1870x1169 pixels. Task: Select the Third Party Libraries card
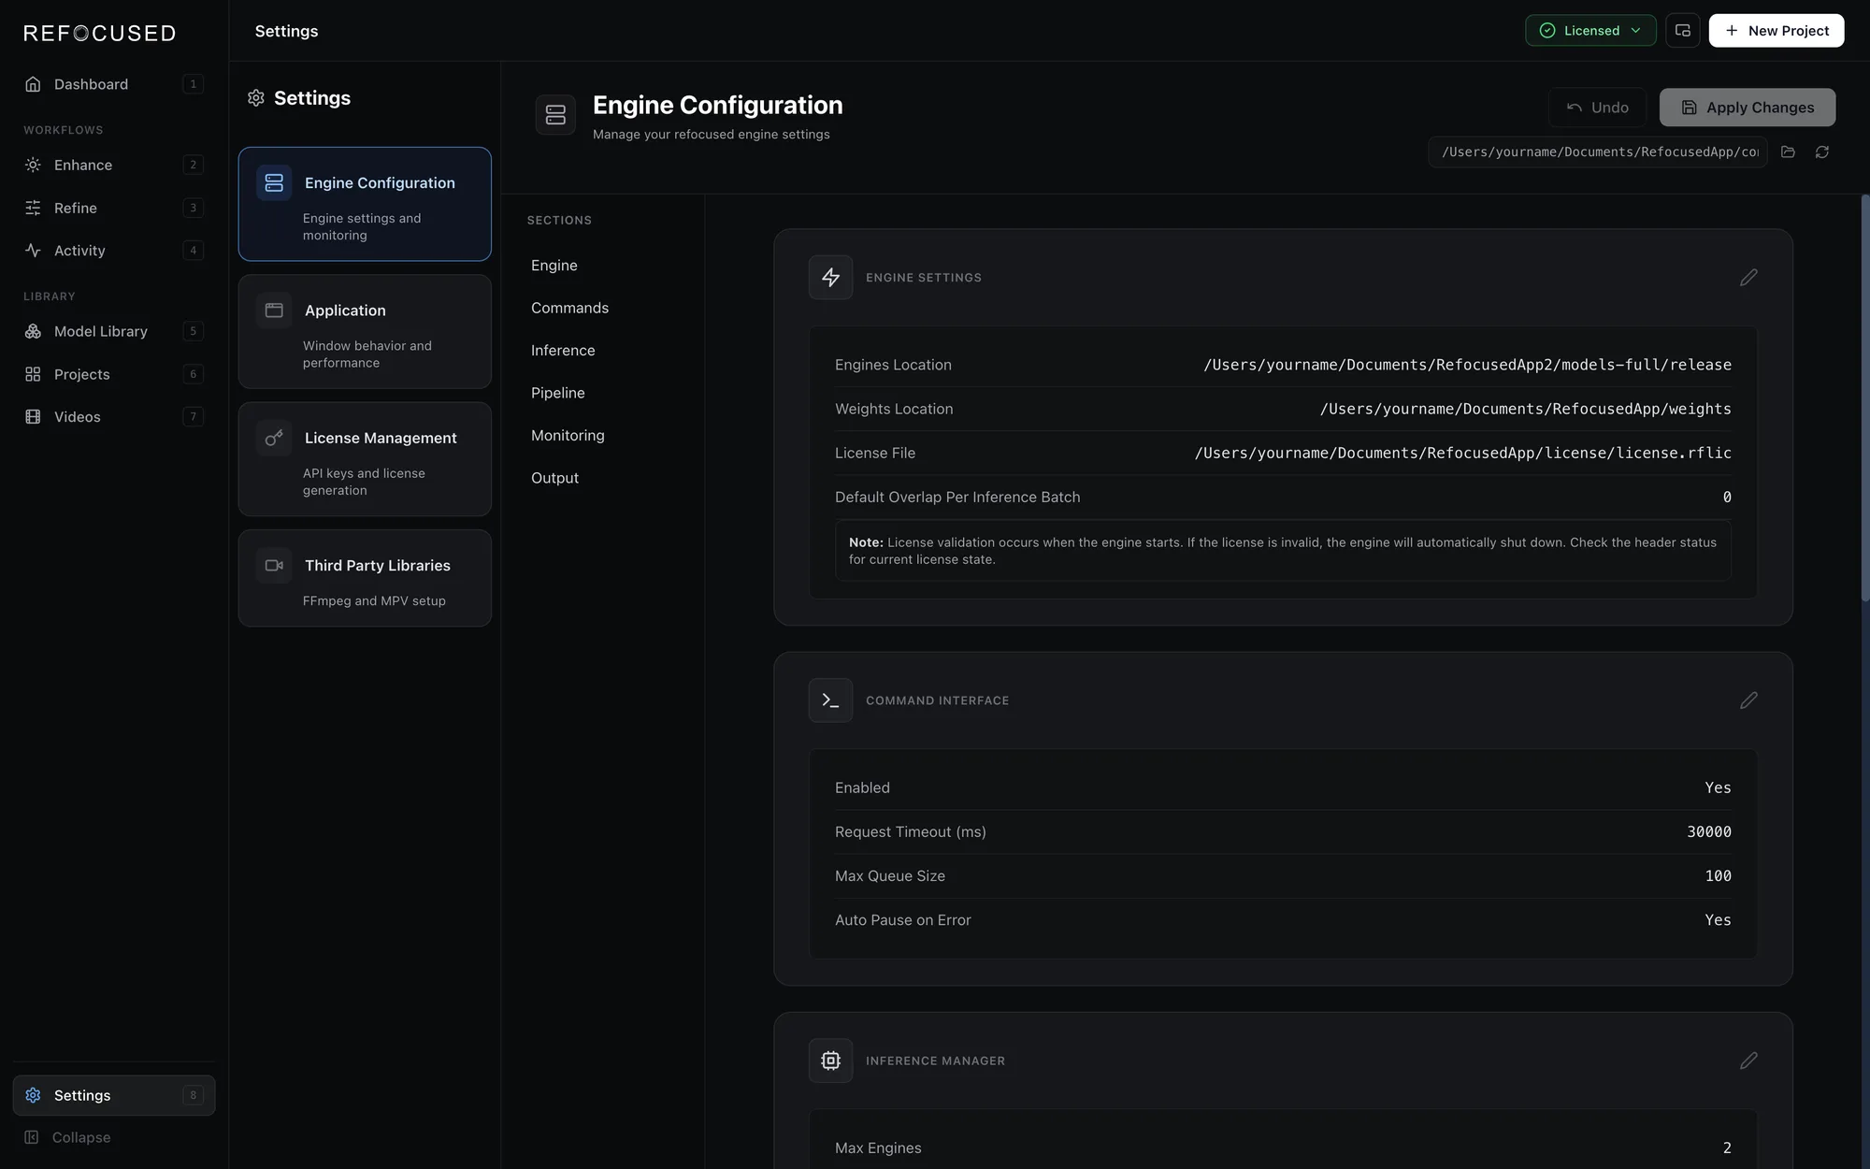click(x=365, y=578)
